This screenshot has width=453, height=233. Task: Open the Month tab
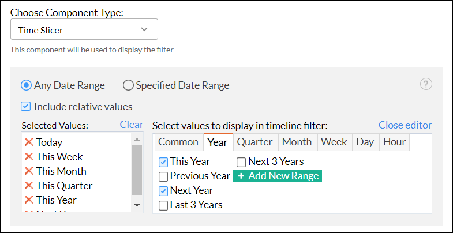tap(297, 142)
